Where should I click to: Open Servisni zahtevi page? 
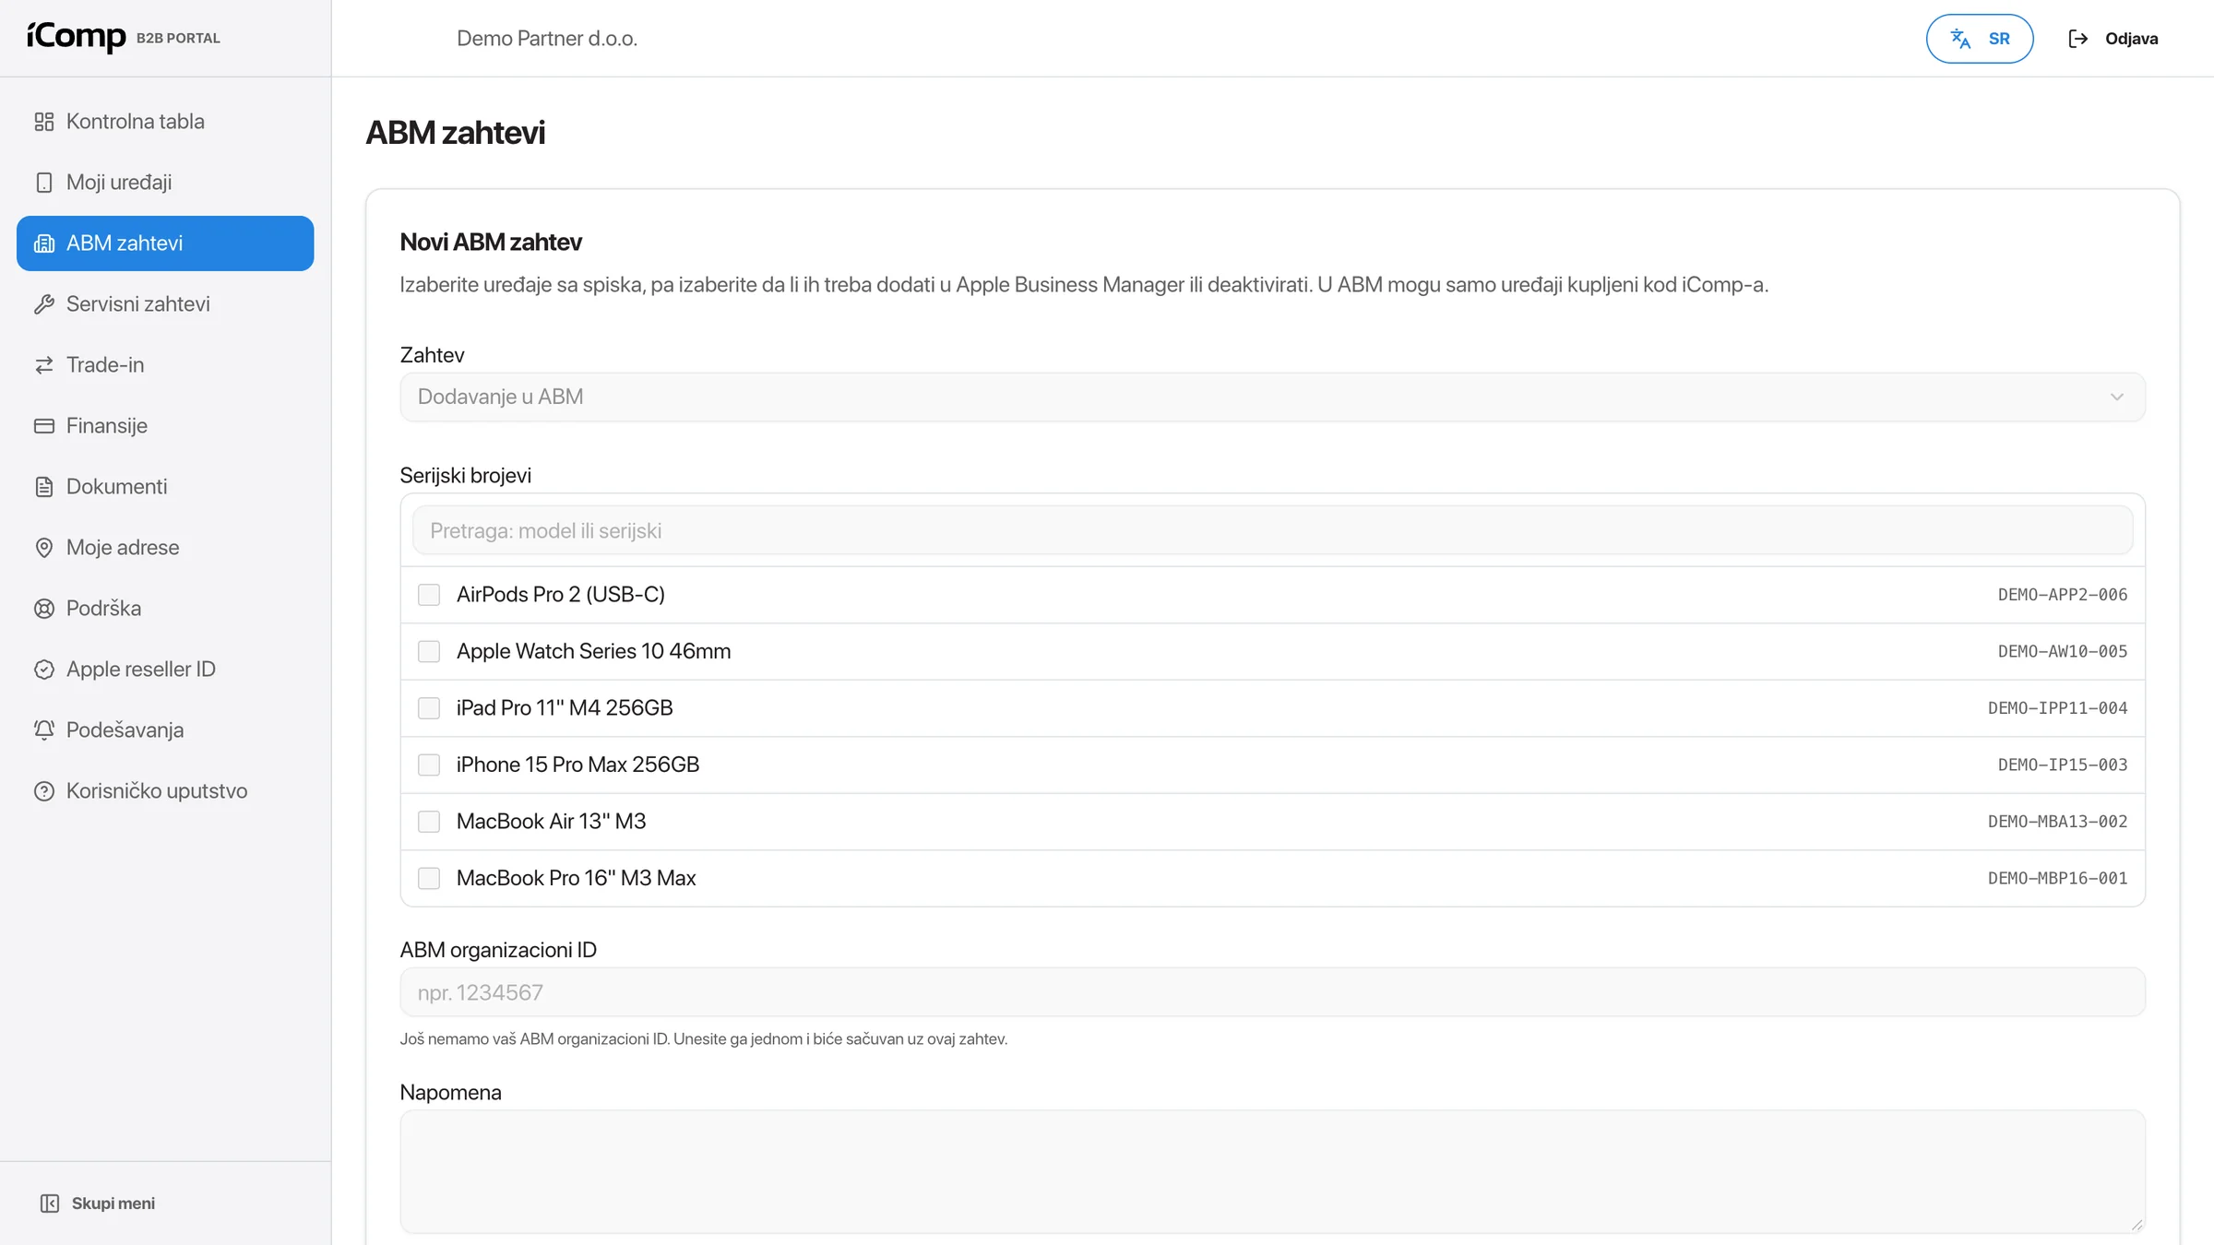click(x=165, y=304)
